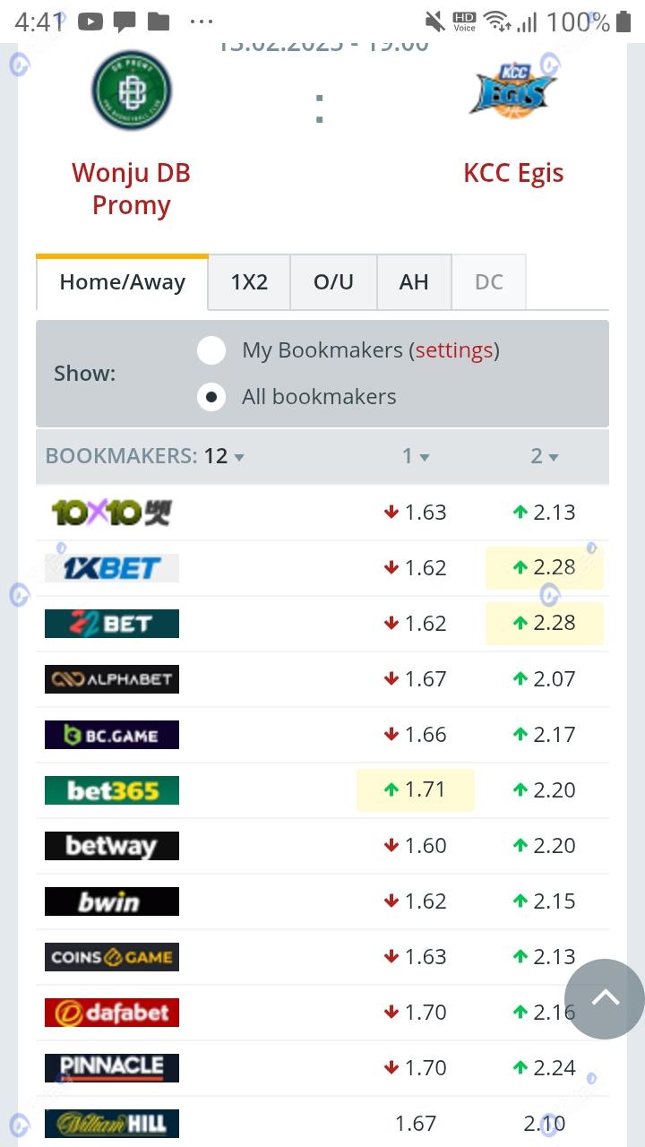Viewport: 645px width, 1147px height.
Task: Sort by column 2 odds arrow
Action: click(553, 457)
